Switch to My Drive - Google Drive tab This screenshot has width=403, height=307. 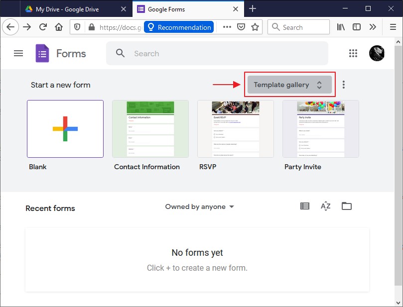click(x=67, y=9)
